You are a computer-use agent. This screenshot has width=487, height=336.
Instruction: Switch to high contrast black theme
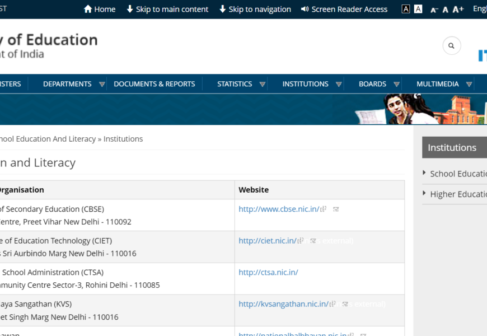406,9
